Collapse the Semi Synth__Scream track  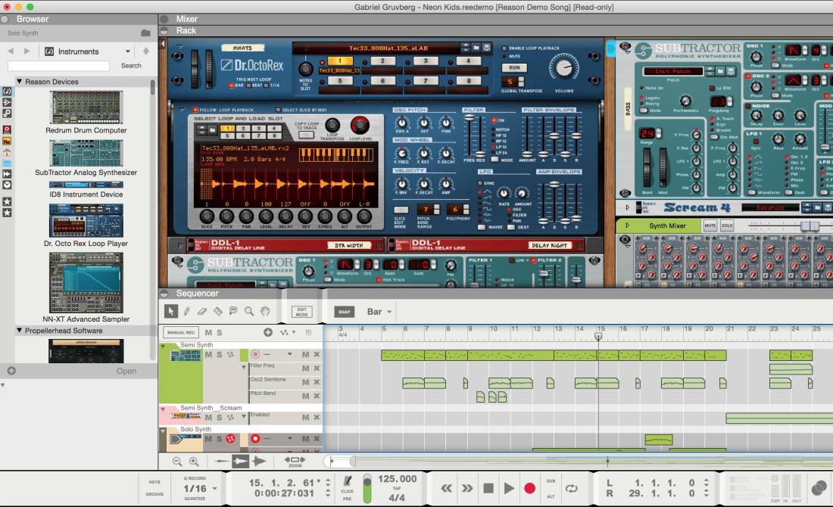click(163, 409)
